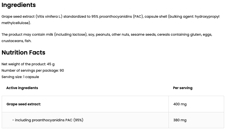This screenshot has width=225, height=130.
Task: Click the Nutrition Facts heading
Action: (23, 53)
